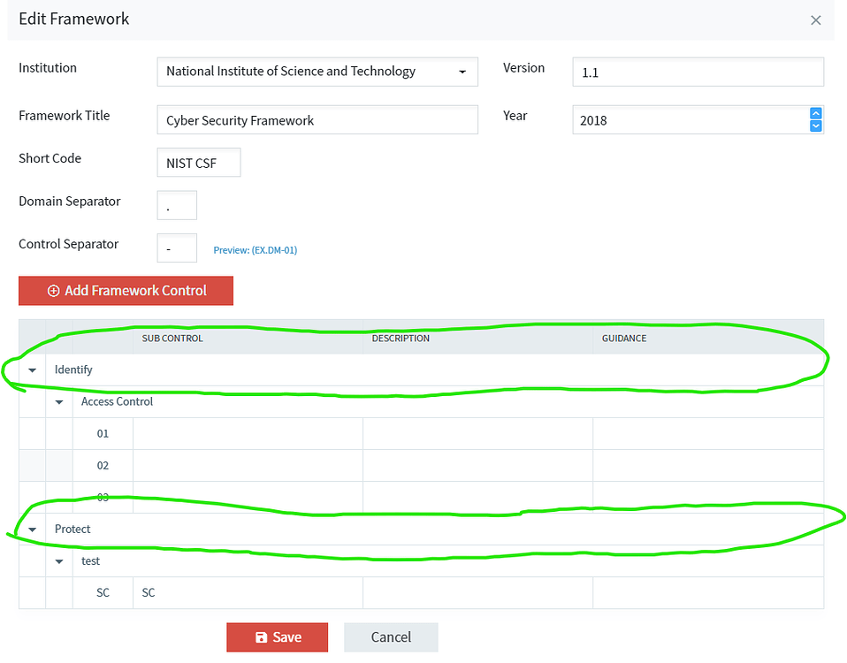Collapse the Identify framework group
The image size is (847, 663).
point(32,370)
